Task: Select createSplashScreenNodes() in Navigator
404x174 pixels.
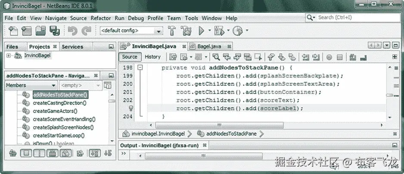Action: pyautogui.click(x=63, y=127)
